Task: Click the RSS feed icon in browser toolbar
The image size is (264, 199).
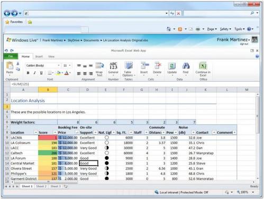Action: point(180,29)
